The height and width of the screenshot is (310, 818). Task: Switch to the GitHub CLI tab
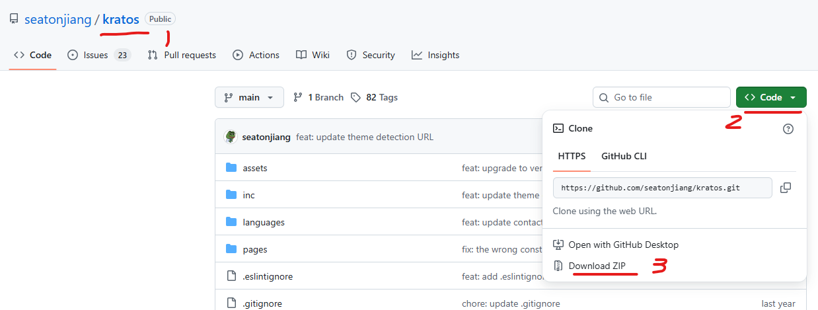point(623,157)
